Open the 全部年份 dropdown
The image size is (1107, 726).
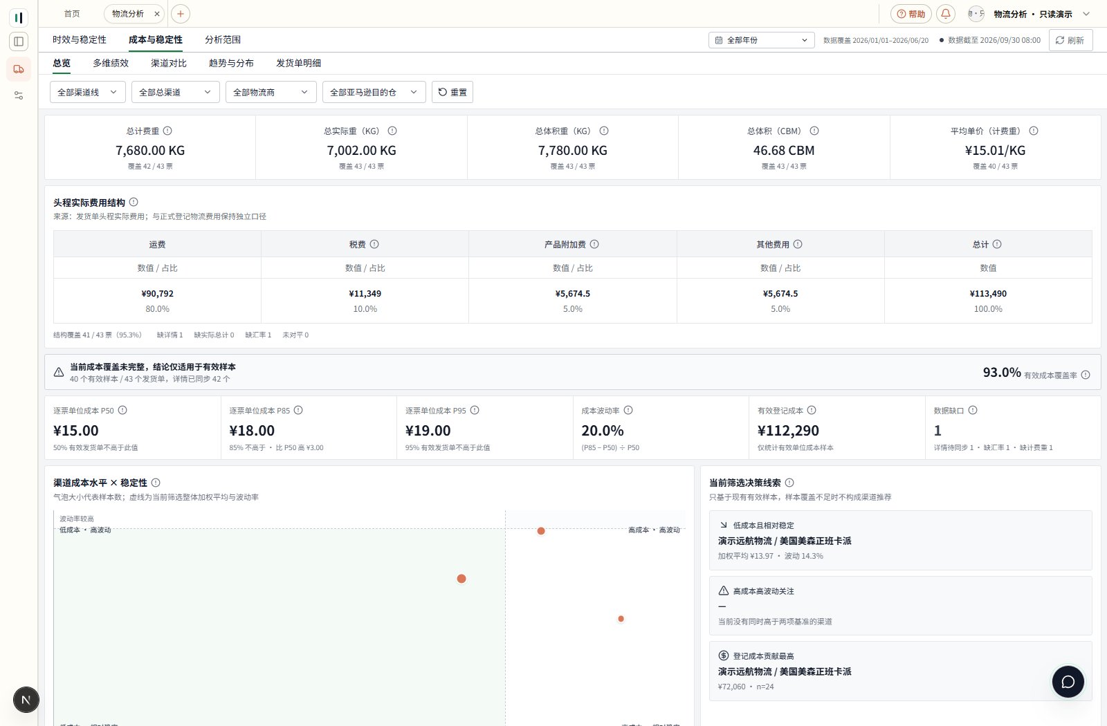tap(761, 40)
